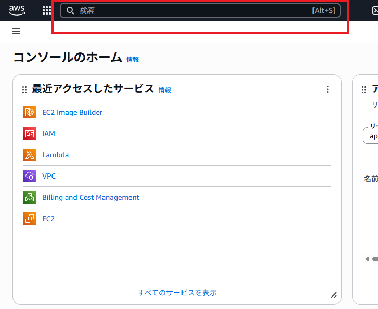Click the AWS logo

point(17,10)
